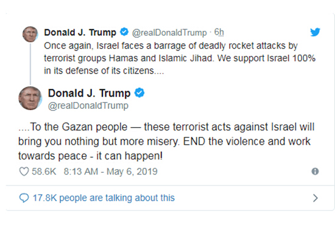Open the '17.8K people are talking about this' link

tap(104, 198)
